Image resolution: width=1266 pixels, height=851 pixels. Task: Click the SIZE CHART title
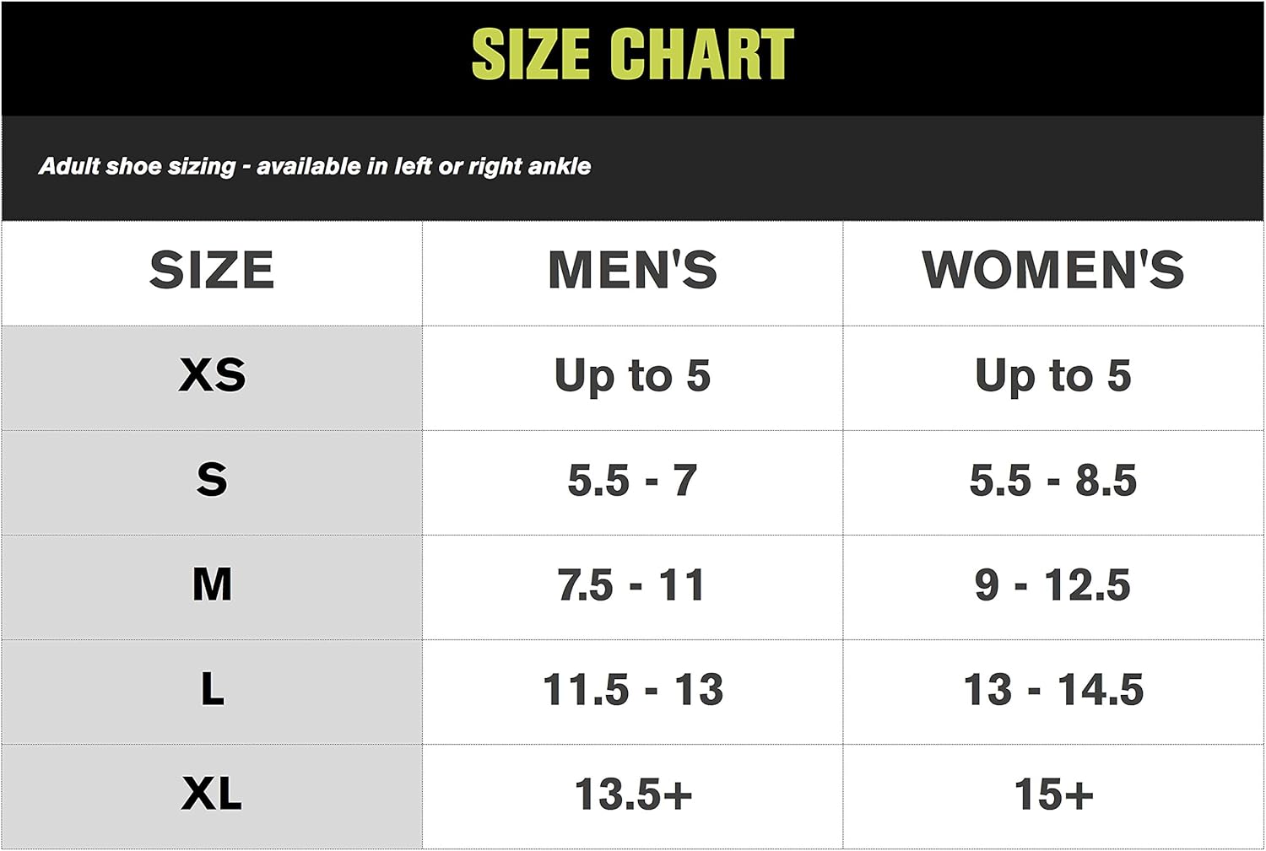coord(632,55)
